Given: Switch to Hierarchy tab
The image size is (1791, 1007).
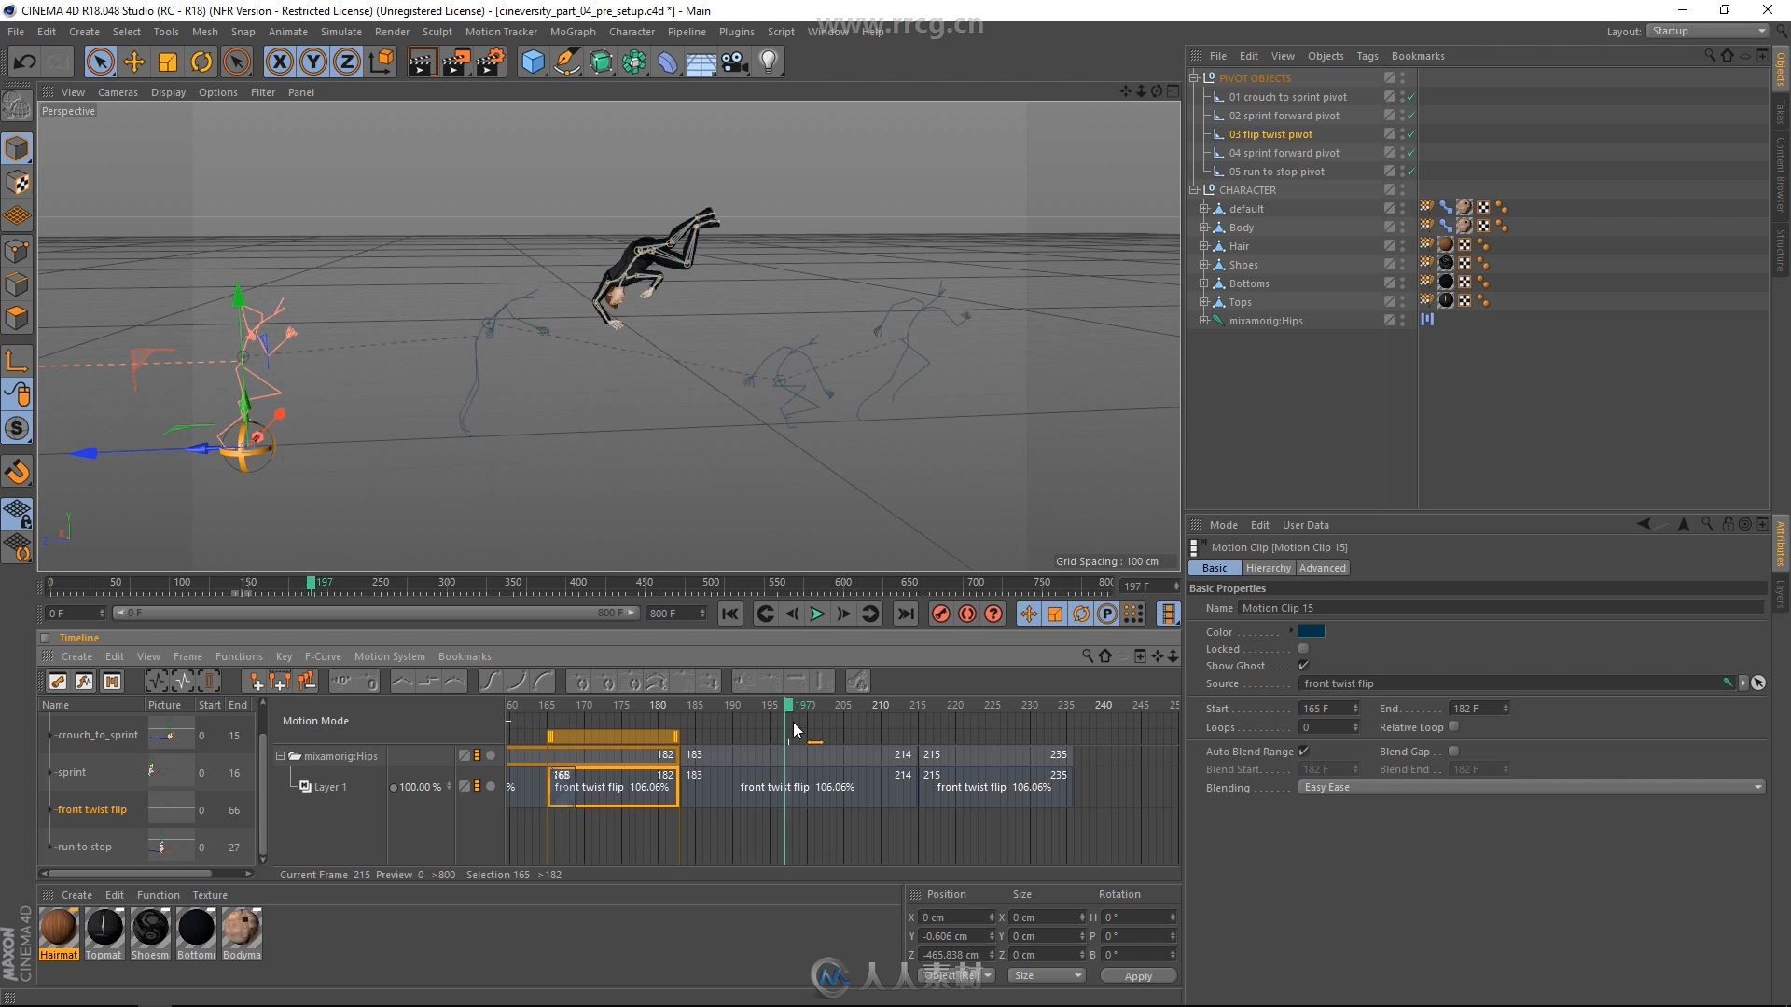Looking at the screenshot, I should pyautogui.click(x=1268, y=568).
